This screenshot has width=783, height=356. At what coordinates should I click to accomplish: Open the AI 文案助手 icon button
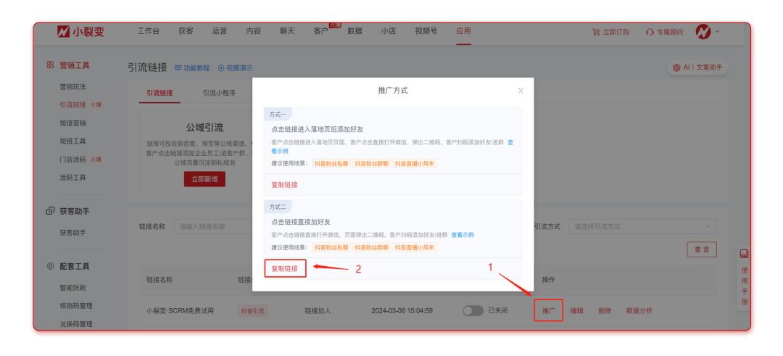click(x=676, y=67)
